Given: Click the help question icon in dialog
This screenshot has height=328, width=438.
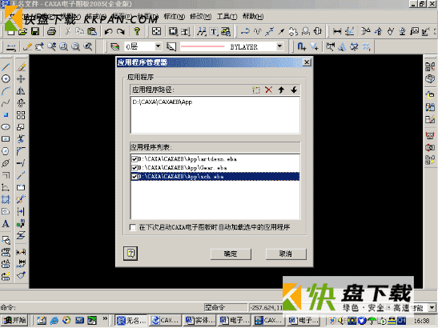Looking at the screenshot, I should [x=131, y=254].
